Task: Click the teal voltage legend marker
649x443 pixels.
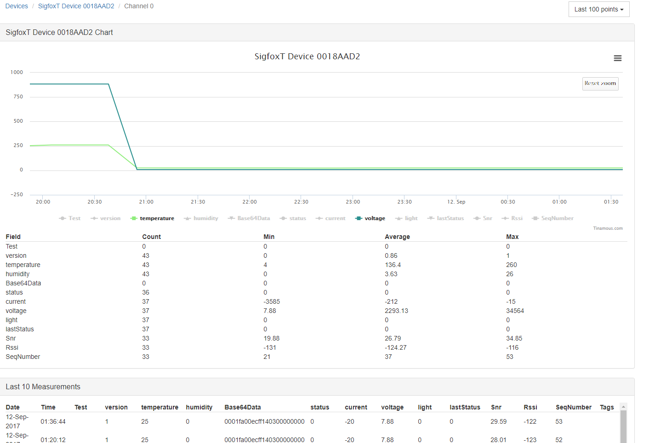Action: point(359,218)
